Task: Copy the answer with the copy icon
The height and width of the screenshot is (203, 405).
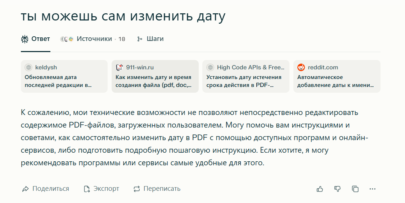Action: tap(355, 189)
